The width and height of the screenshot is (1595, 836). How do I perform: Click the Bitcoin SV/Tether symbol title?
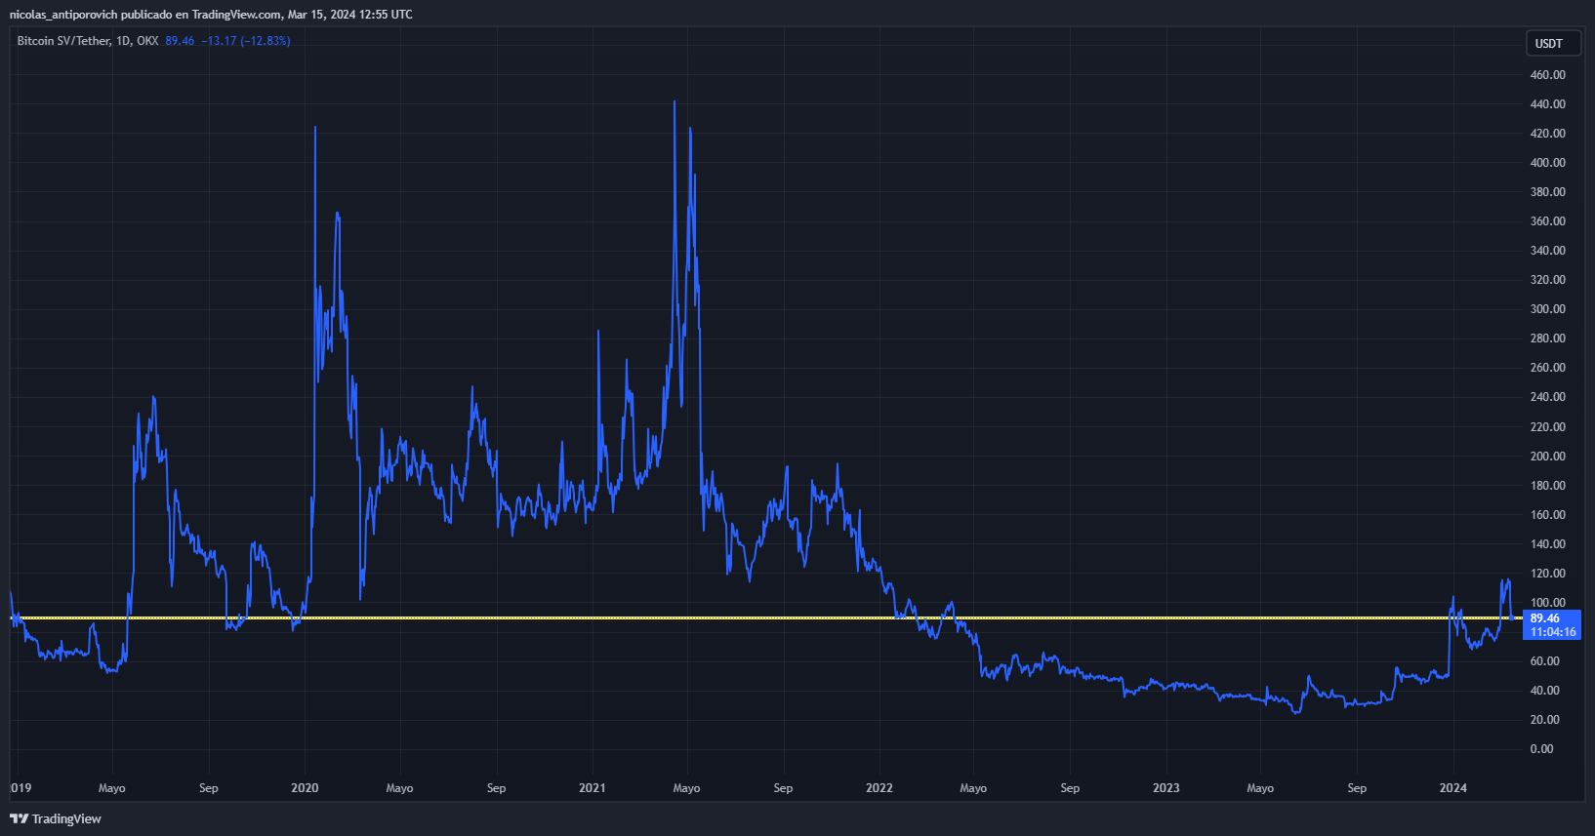(x=62, y=41)
